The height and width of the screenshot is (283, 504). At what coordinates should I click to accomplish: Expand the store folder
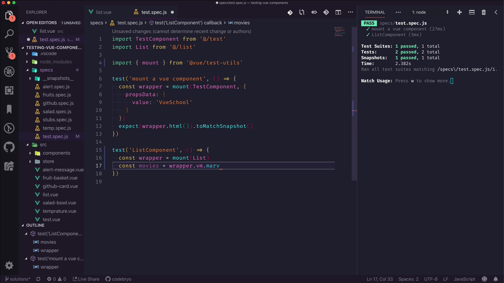click(x=30, y=161)
